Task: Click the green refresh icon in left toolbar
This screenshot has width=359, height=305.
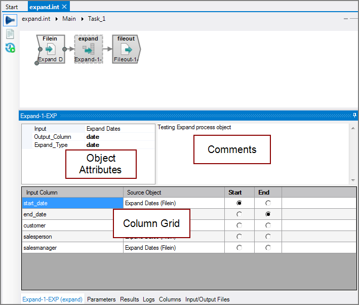Action: pos(10,48)
